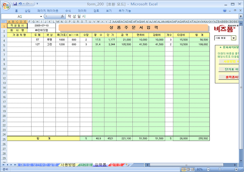Select the date cell 2005-07-10
Viewport: 244px width, 172px height.
click(x=41, y=26)
